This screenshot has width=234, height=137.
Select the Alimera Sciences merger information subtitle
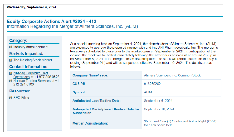[72, 26]
